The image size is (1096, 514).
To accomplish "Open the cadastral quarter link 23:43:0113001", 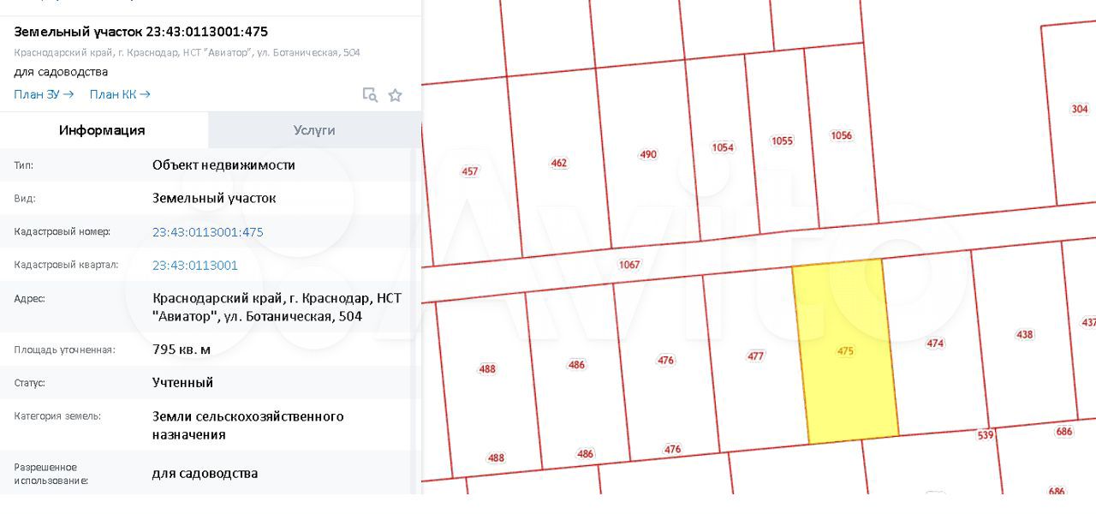I will pyautogui.click(x=195, y=266).
